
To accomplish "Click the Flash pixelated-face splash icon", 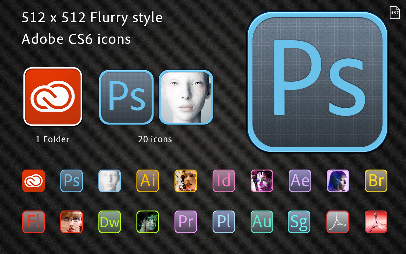I will tap(72, 222).
